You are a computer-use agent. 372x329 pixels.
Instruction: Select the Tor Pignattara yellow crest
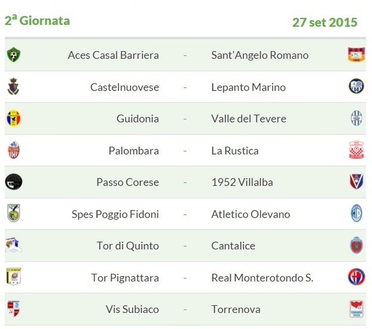(14, 277)
